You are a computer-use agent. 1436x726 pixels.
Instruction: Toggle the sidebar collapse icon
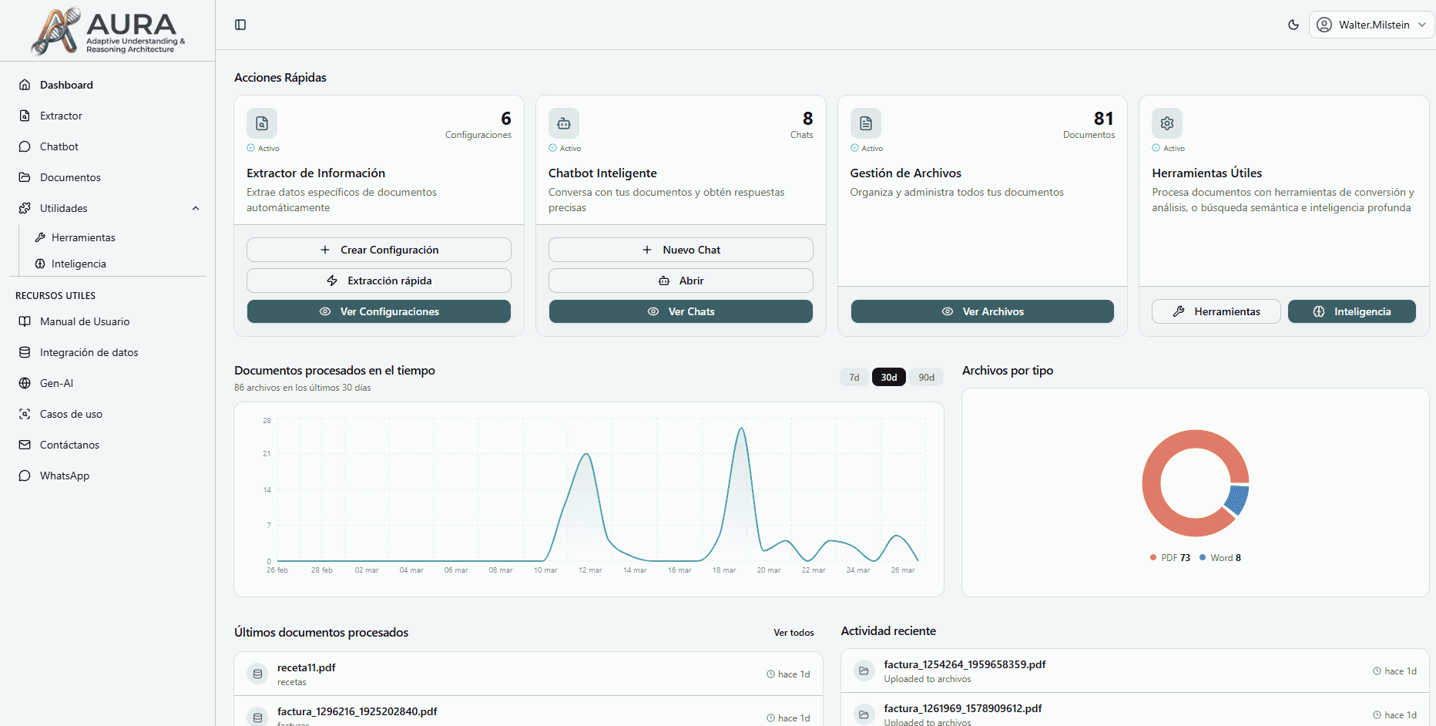pyautogui.click(x=240, y=25)
